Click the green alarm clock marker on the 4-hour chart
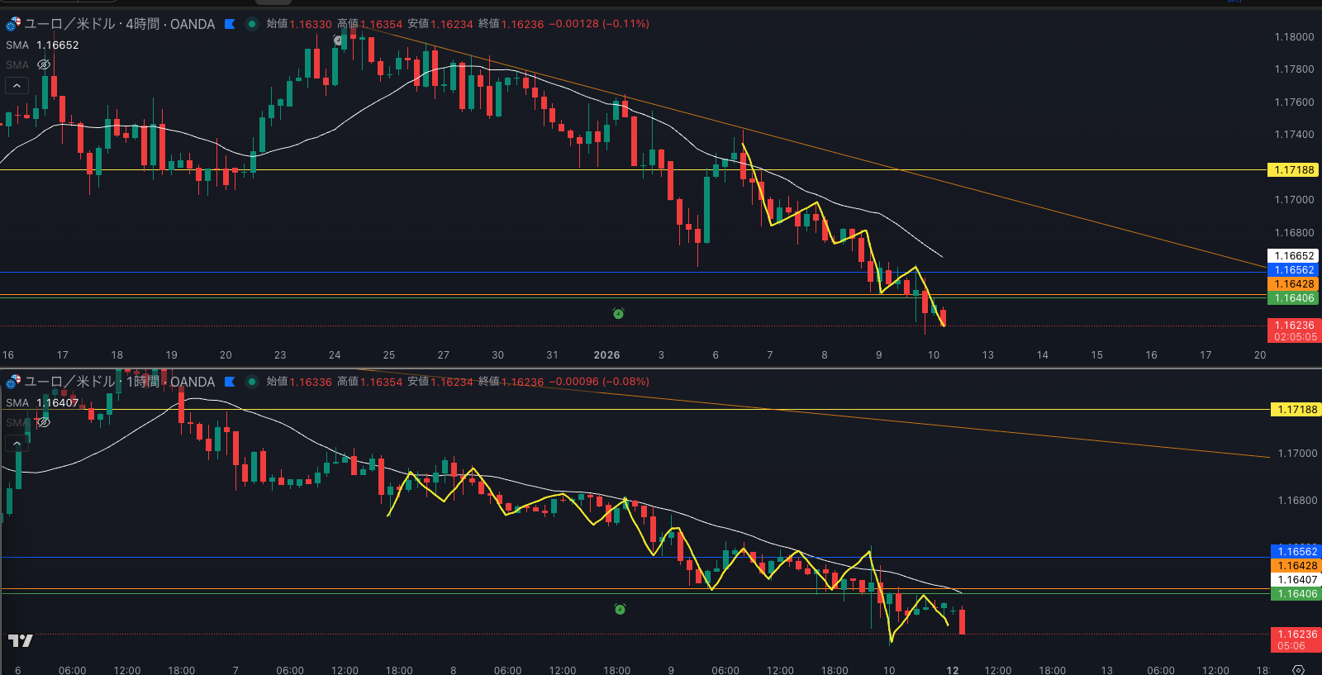The width and height of the screenshot is (1322, 675). tap(618, 314)
